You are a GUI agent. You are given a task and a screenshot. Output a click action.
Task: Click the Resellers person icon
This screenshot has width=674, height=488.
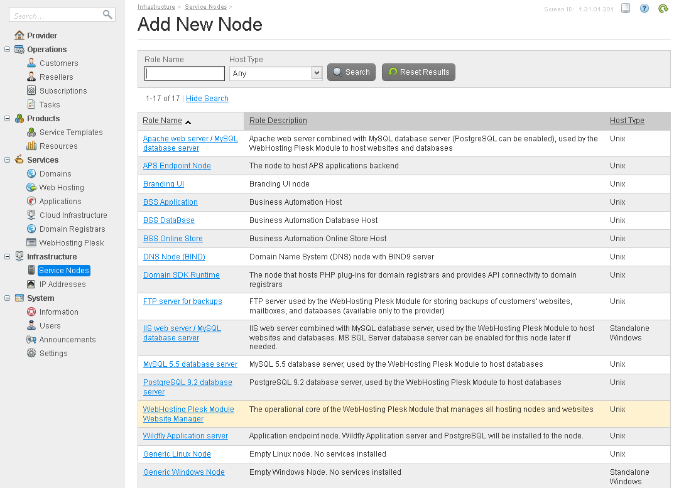pyautogui.click(x=31, y=77)
